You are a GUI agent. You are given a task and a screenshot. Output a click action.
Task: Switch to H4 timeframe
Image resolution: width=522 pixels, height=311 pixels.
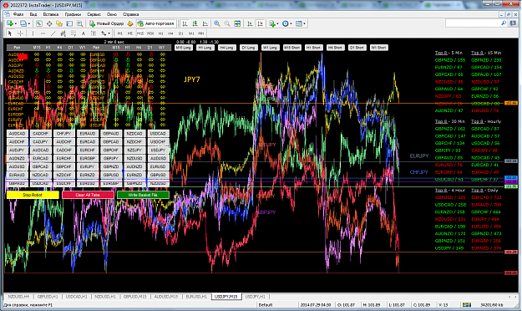(x=170, y=33)
